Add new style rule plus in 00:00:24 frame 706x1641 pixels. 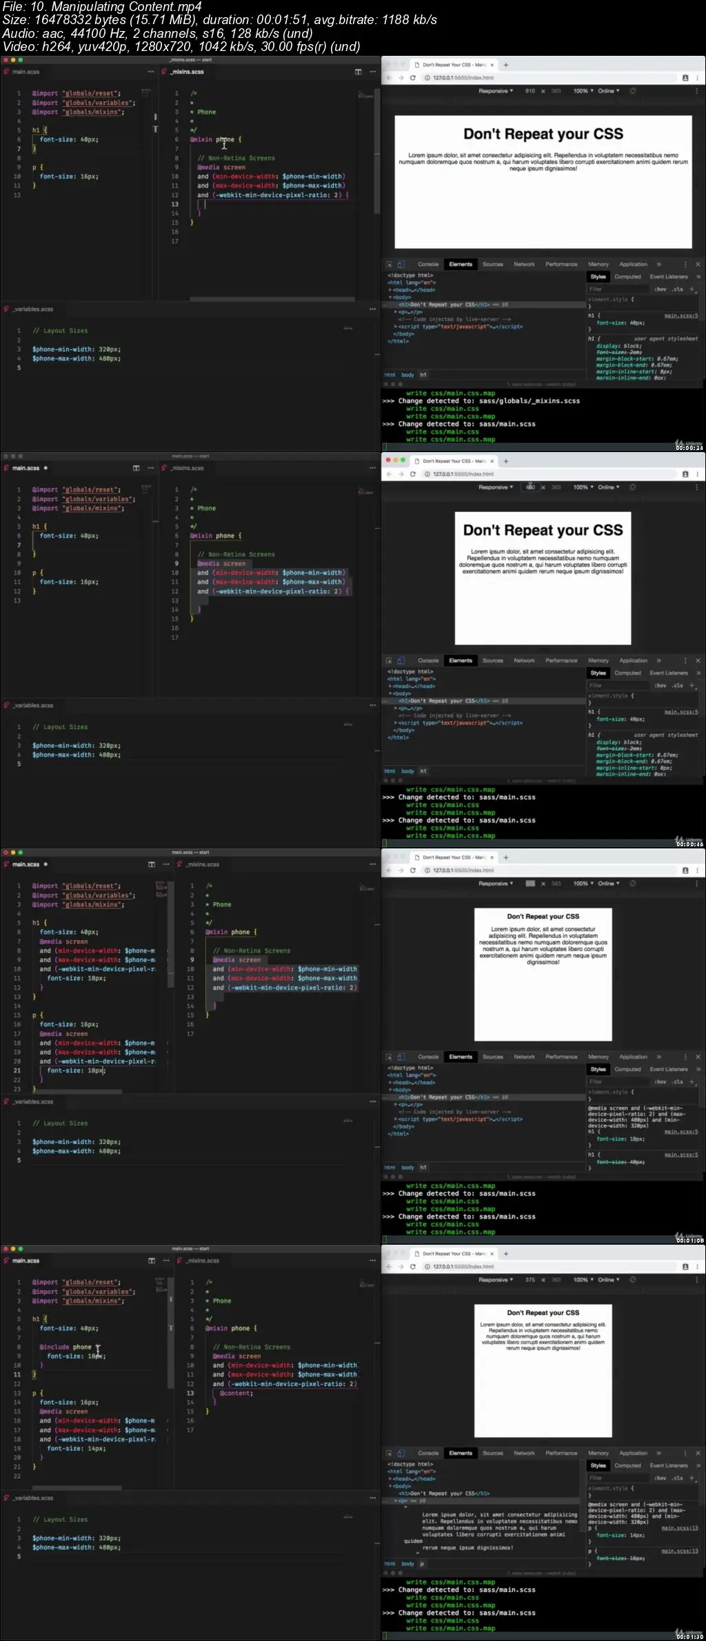(x=692, y=289)
